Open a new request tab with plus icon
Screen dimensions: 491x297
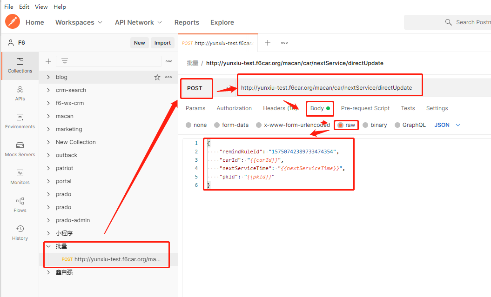pos(268,43)
